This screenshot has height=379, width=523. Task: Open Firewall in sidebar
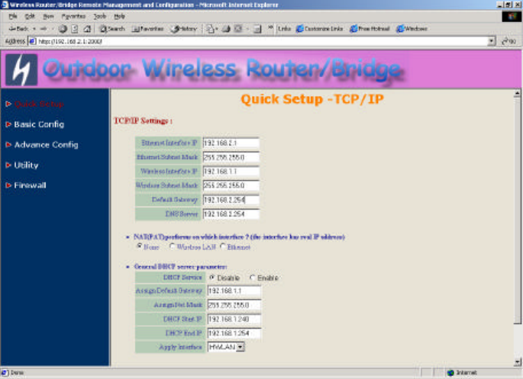click(x=30, y=185)
